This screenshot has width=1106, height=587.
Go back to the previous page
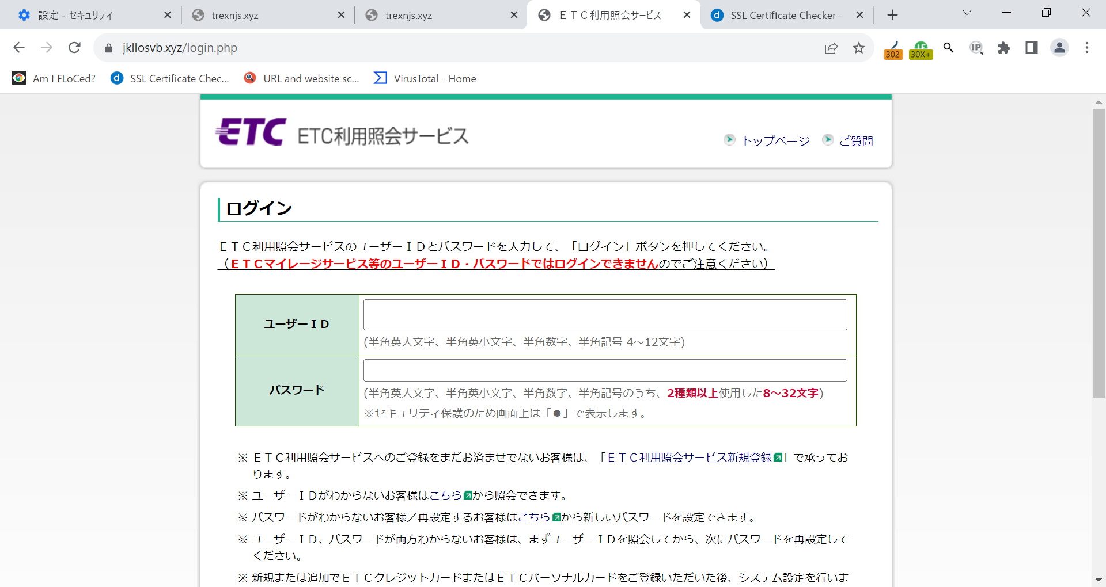tap(19, 48)
